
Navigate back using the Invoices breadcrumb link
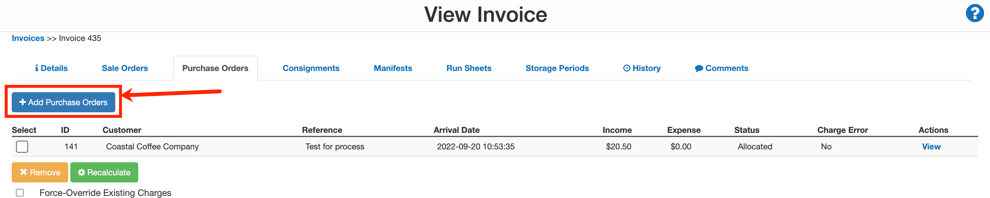(28, 38)
